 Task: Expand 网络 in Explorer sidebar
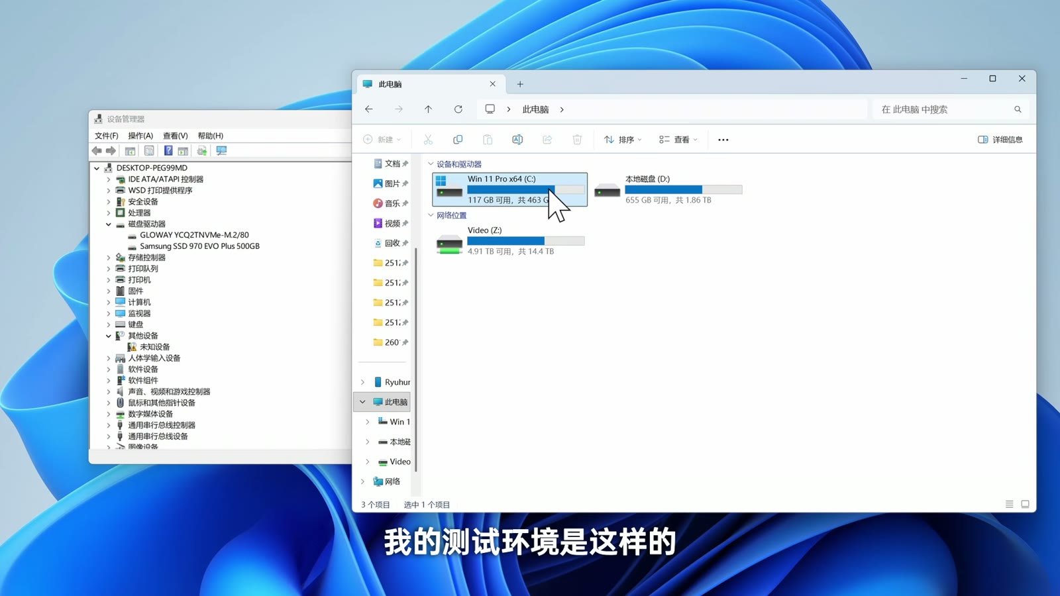click(362, 481)
